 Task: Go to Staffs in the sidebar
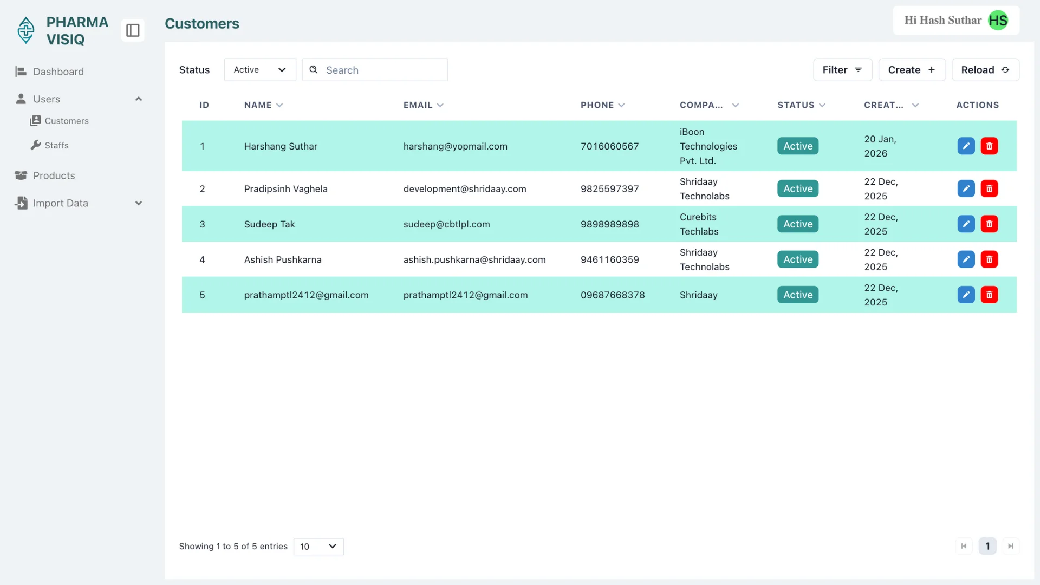click(x=56, y=145)
